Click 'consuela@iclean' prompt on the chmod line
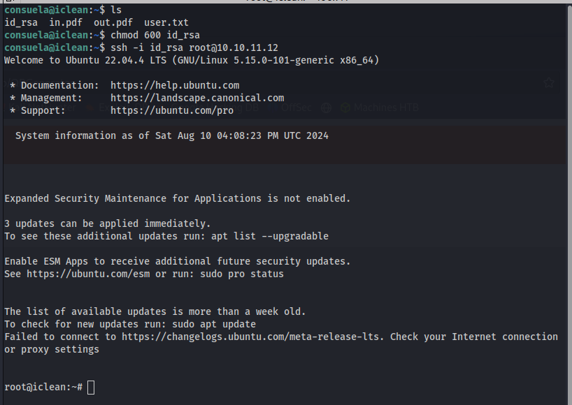This screenshot has height=405, width=572. pyautogui.click(x=46, y=36)
